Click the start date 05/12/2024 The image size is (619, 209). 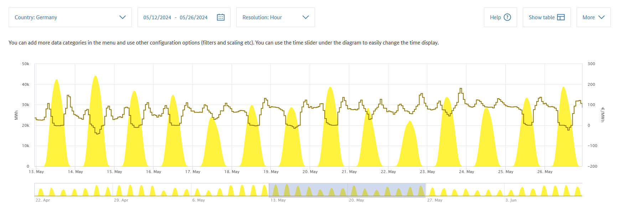pyautogui.click(x=157, y=17)
